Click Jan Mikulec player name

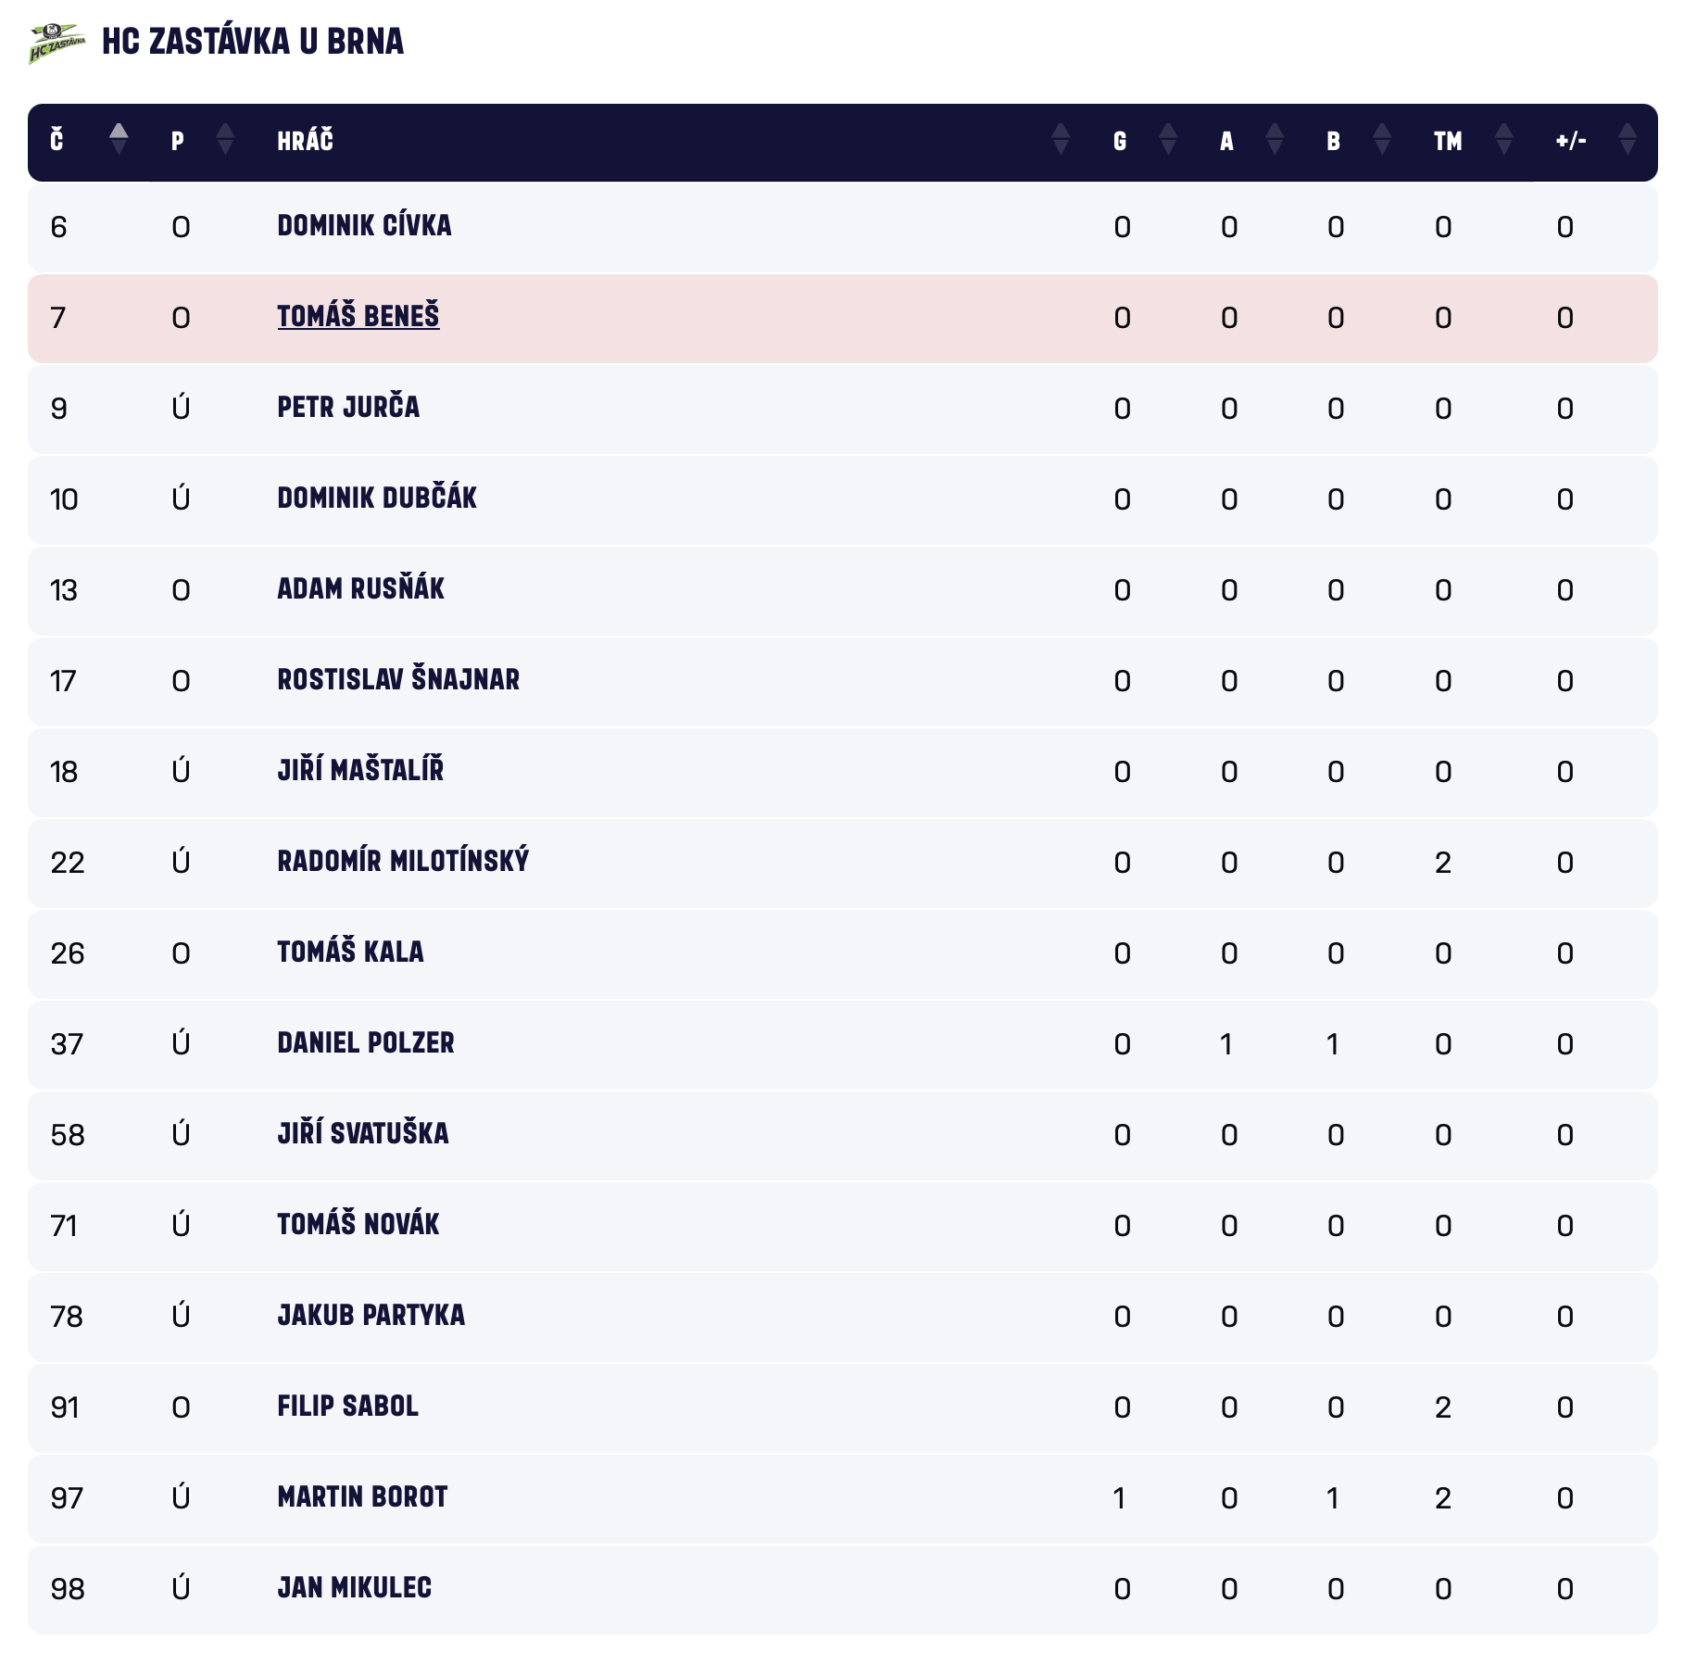click(354, 1588)
